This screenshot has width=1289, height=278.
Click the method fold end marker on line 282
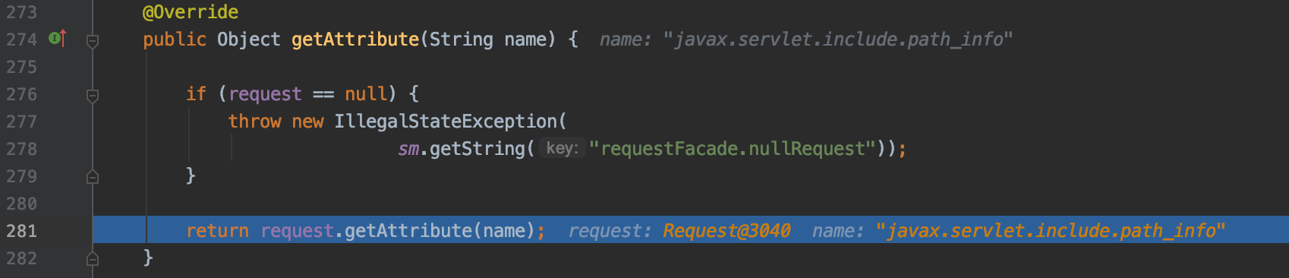coord(93,258)
